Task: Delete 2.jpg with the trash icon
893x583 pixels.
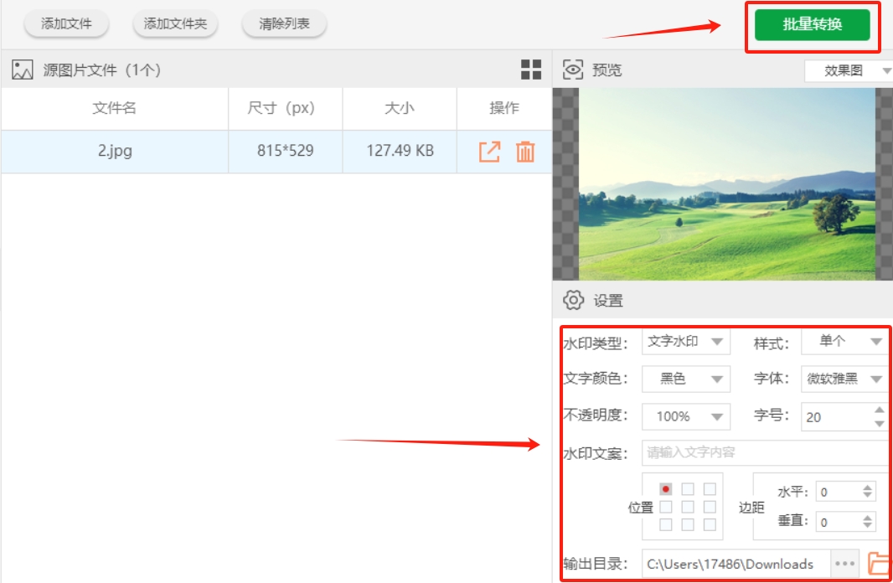Action: 525,152
